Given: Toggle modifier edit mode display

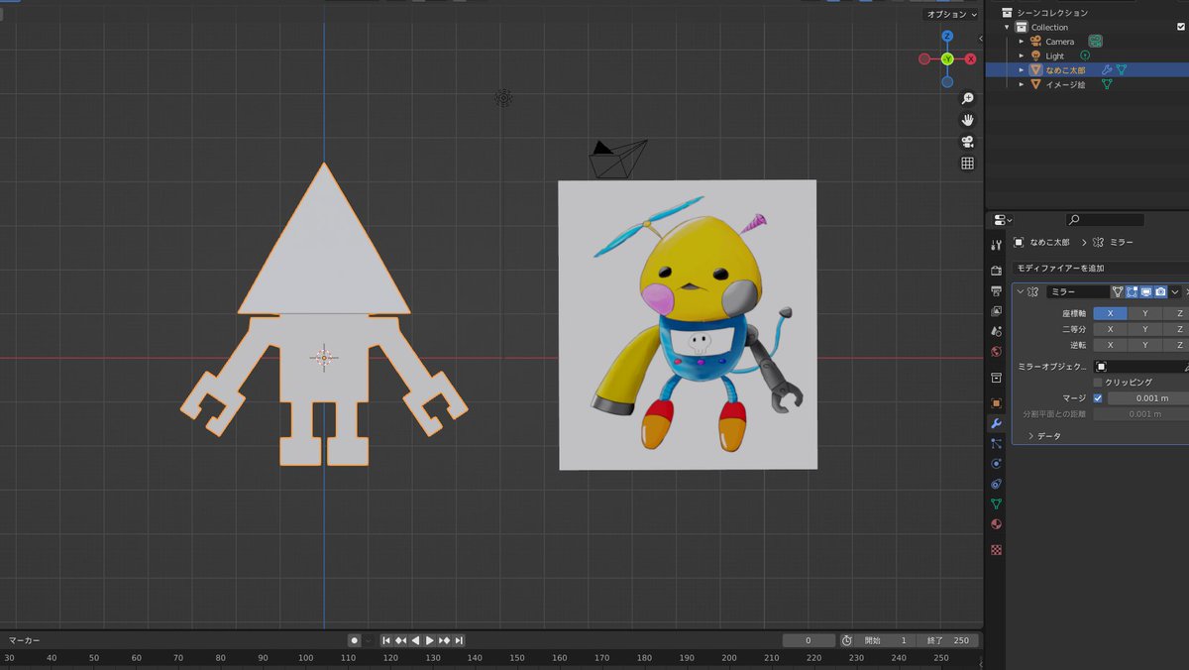Looking at the screenshot, I should tap(1132, 292).
